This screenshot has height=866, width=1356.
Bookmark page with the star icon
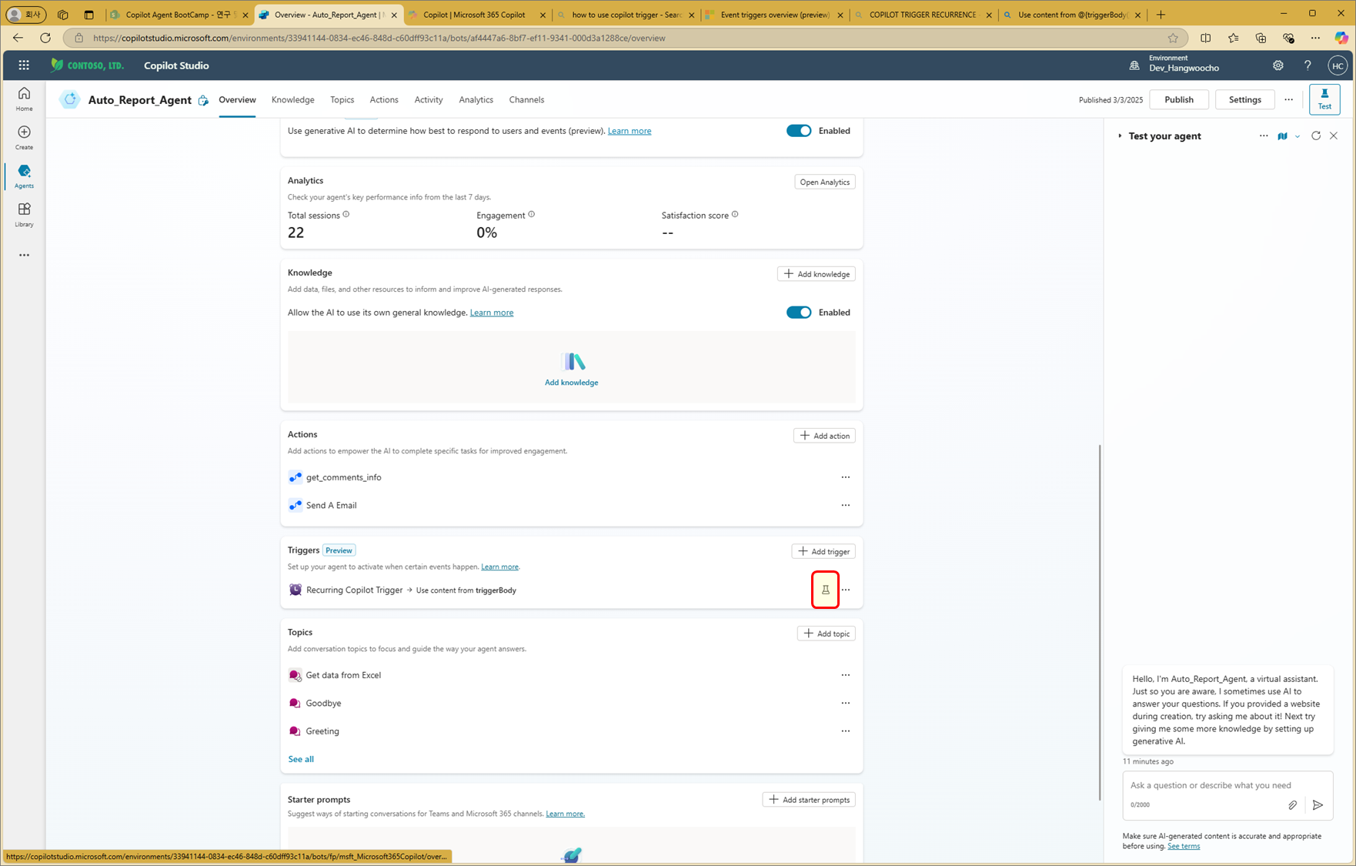tap(1173, 38)
